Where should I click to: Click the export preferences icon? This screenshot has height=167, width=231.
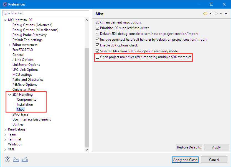click(25, 160)
